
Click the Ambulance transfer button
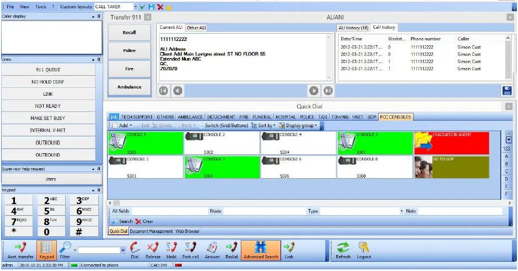coord(129,87)
